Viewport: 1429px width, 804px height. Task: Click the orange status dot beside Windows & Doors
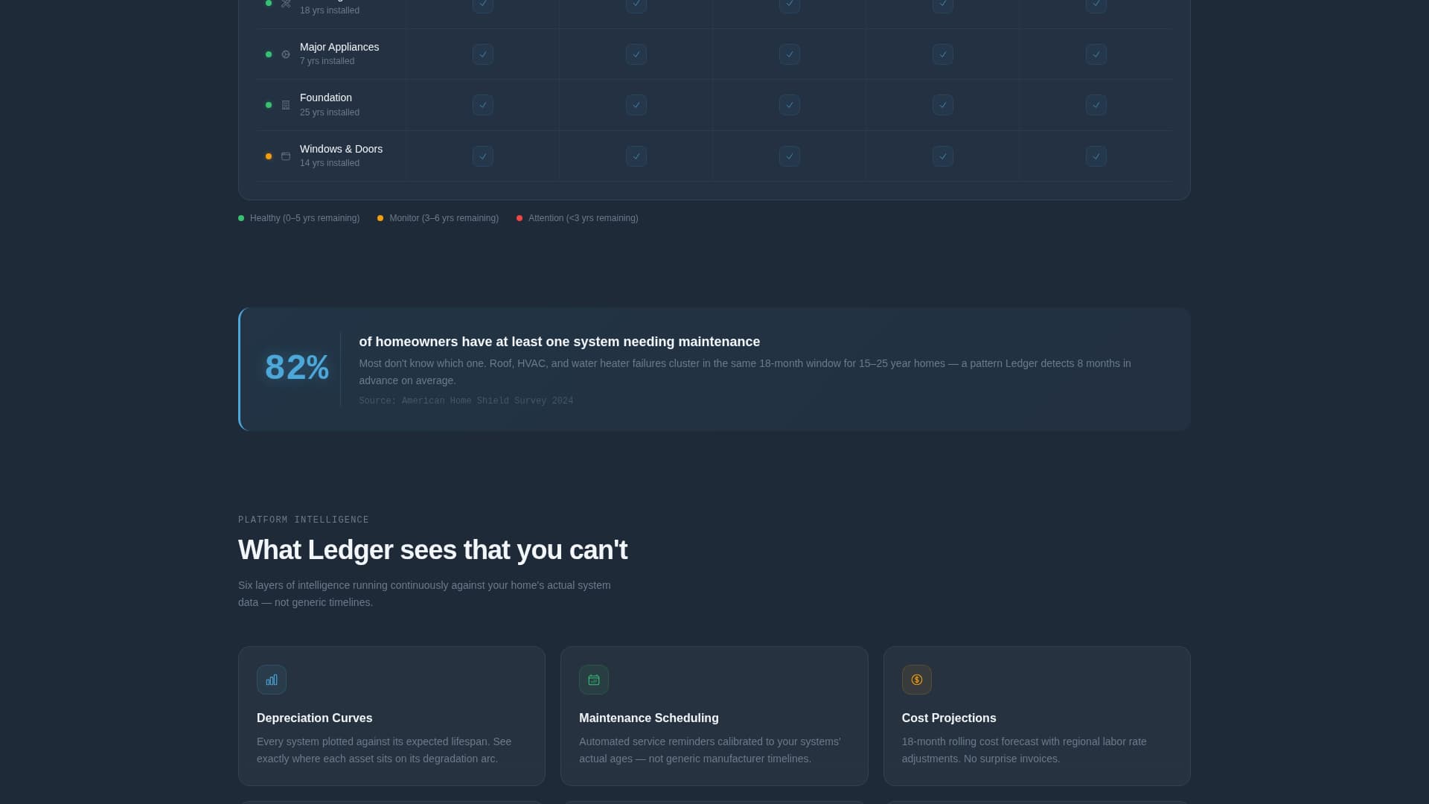click(269, 156)
